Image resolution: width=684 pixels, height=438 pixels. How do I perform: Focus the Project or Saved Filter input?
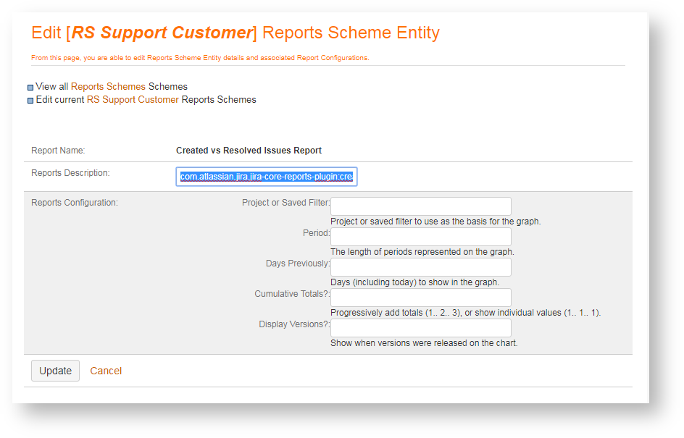click(x=420, y=206)
